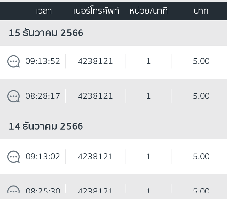
Task: Click the 5.00 charge in 08:28:17 row
Action: [x=201, y=96]
